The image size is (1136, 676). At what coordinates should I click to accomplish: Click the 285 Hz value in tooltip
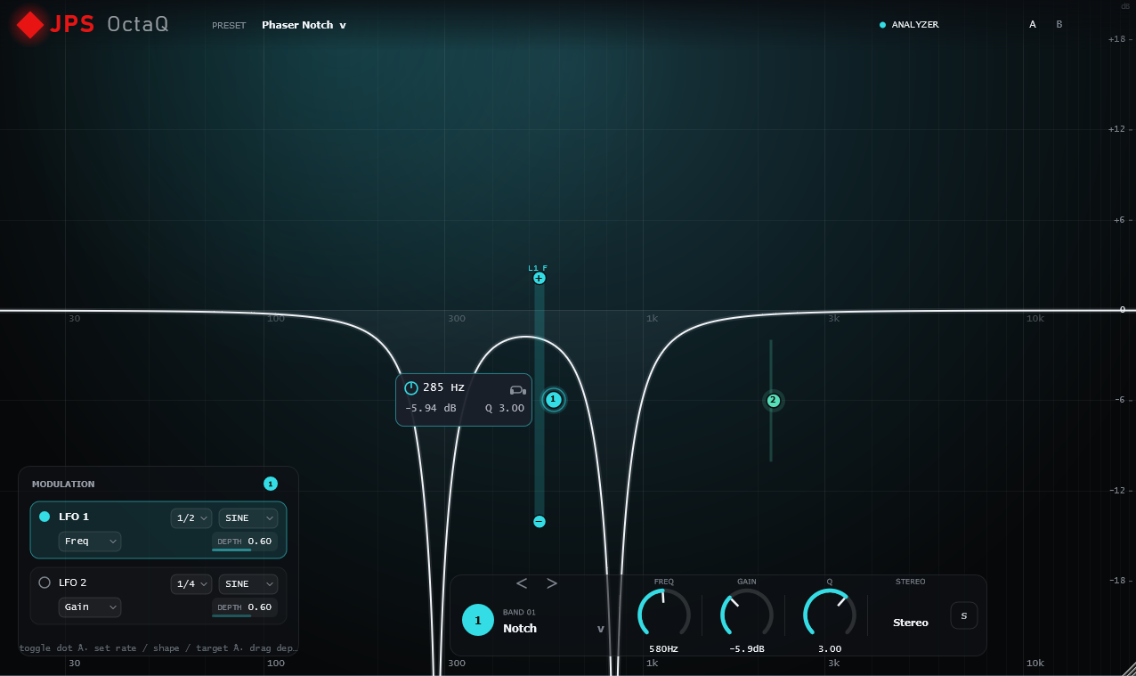(x=444, y=387)
